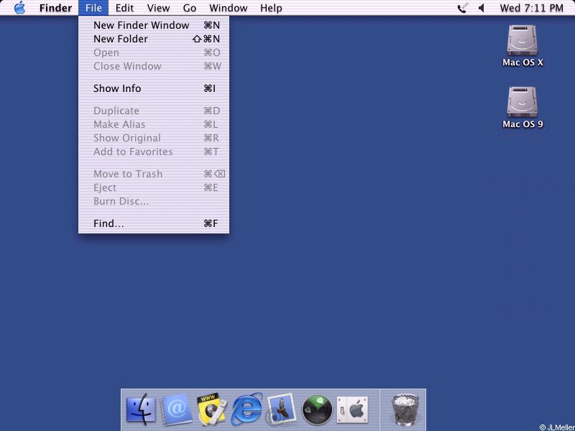Click the dimmed Eject item

click(x=154, y=187)
